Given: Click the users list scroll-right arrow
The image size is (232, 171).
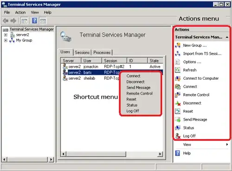Looking at the screenshot, I should pyautogui.click(x=160, y=154).
